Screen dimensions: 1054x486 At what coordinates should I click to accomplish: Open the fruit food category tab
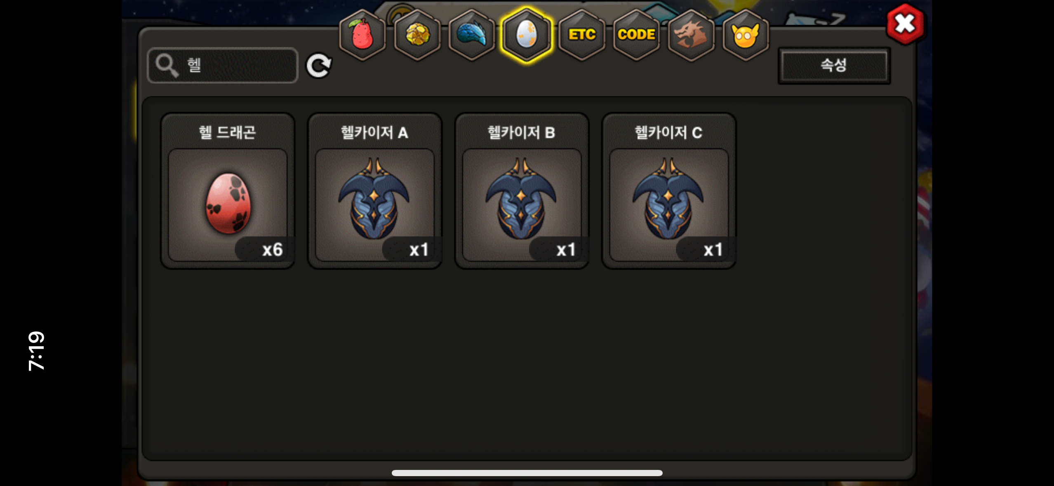point(362,35)
